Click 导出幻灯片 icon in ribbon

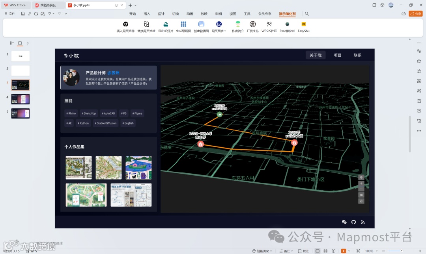(166, 24)
